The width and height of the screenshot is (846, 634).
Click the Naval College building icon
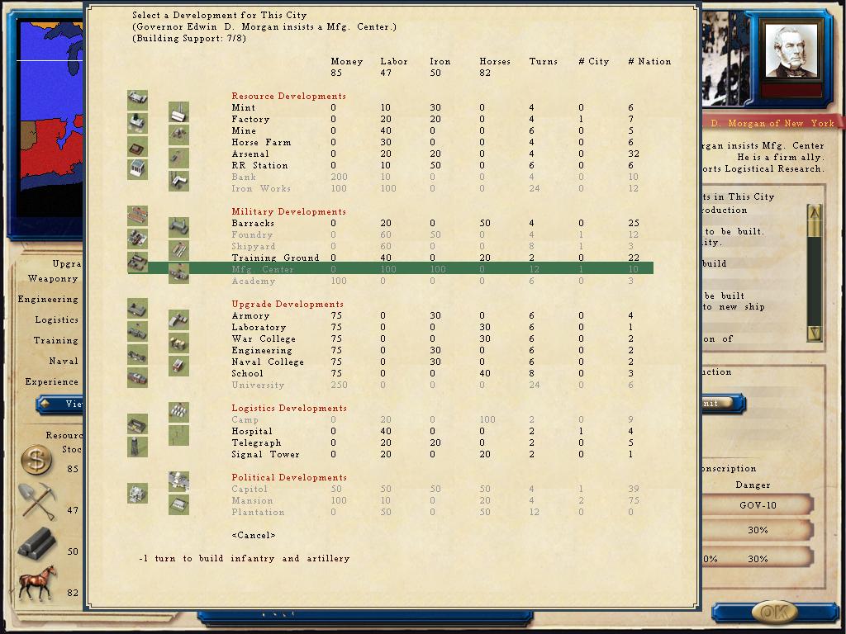pyautogui.click(x=138, y=355)
